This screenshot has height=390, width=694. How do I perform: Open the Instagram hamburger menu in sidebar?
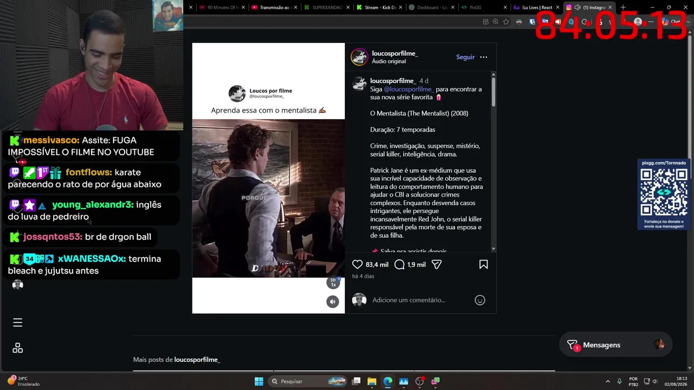coord(18,323)
